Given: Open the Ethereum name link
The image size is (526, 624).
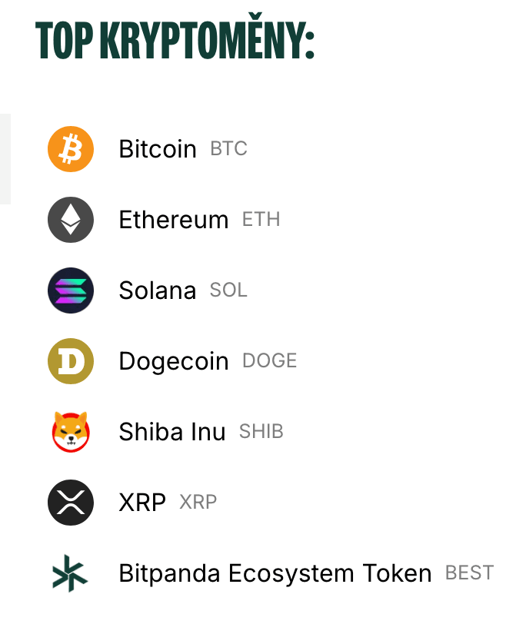Looking at the screenshot, I should [174, 220].
